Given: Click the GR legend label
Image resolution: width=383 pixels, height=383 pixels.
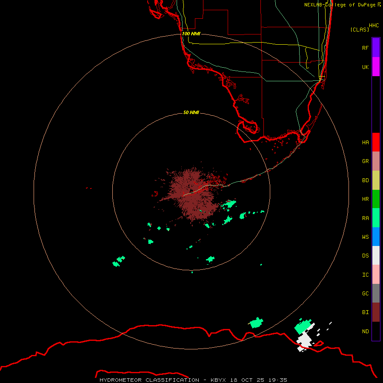Looking at the screenshot, I should coord(365,161).
